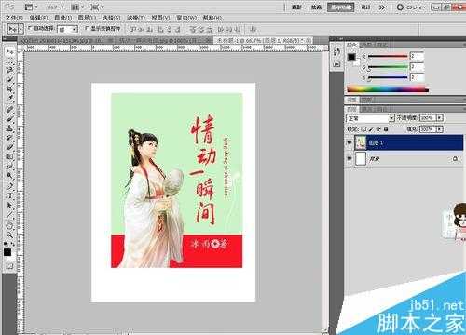The width and height of the screenshot is (466, 335).
Task: Select the Spot Healing Brush tool
Action: [9, 109]
